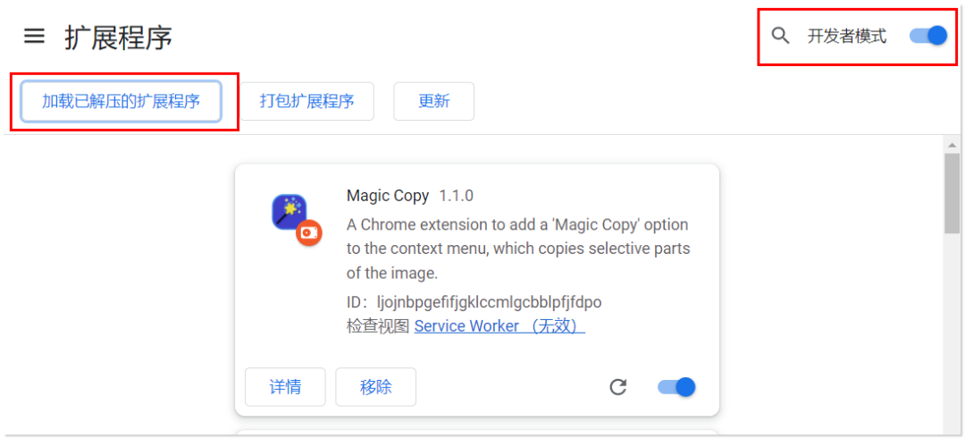Disable the Magic Copy extension toggle
Viewport: 965px width, 439px height.
pos(676,387)
